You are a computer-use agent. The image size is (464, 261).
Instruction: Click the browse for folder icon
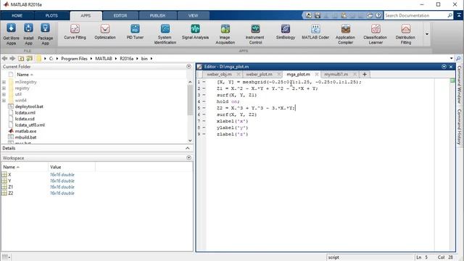coord(29,58)
